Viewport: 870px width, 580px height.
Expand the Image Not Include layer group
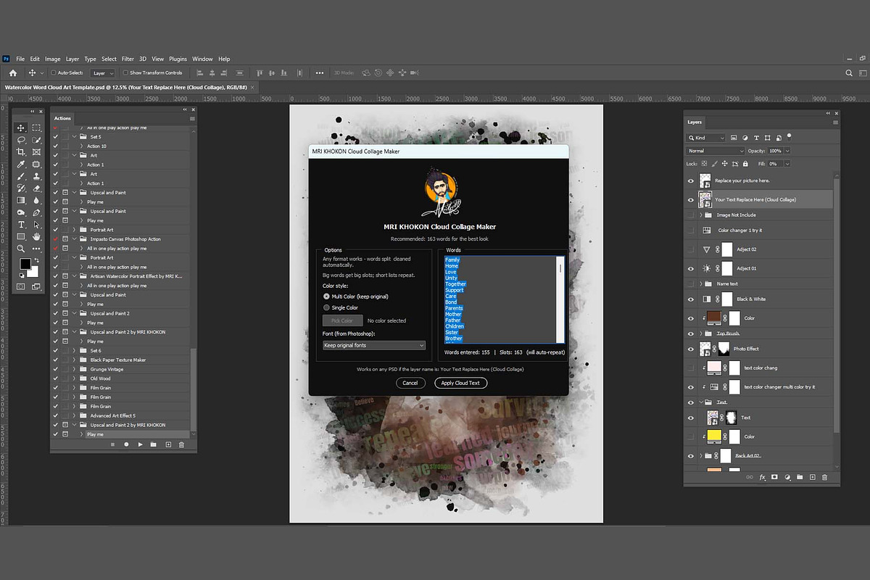(x=701, y=215)
